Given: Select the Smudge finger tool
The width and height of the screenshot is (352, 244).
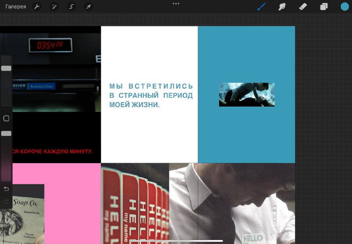Looking at the screenshot, I should click(282, 7).
